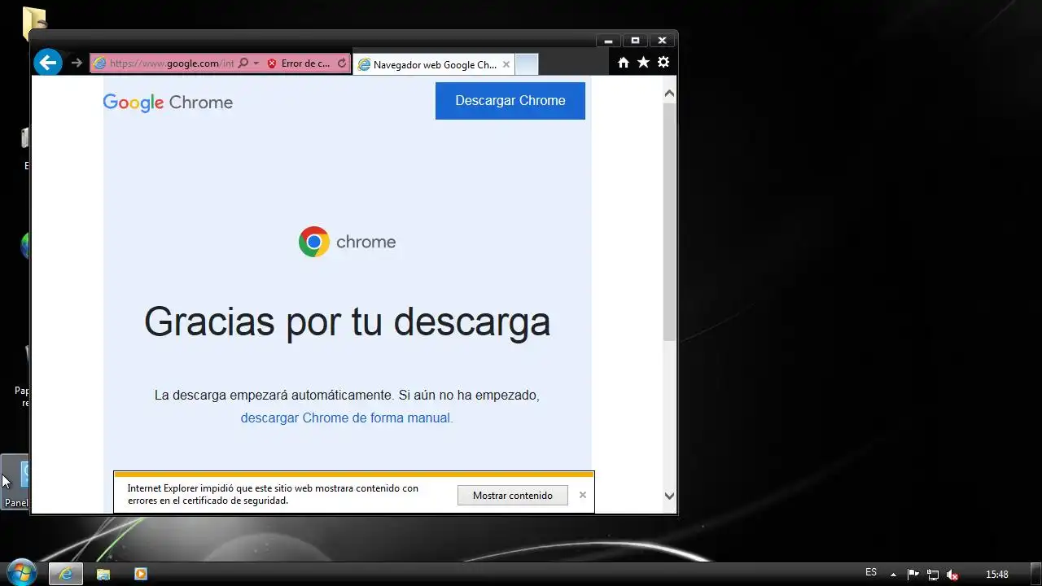Screen dimensions: 1042x586
Task: Click the scrollbar up arrow
Action: [x=669, y=94]
